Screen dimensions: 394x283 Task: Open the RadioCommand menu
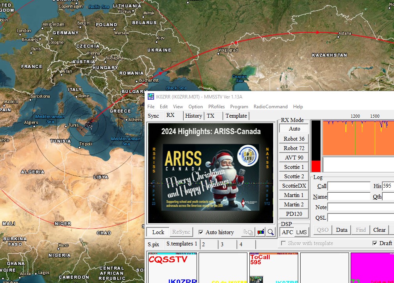(270, 107)
